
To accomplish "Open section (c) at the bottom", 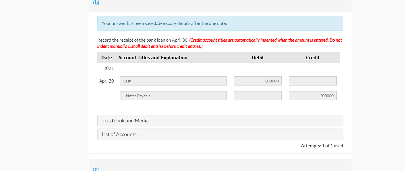I will (96, 168).
